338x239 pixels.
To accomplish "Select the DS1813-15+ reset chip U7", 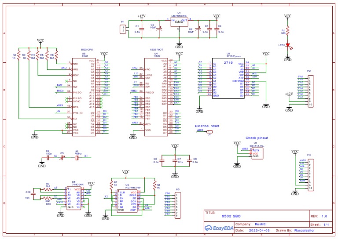I will pos(257,153).
